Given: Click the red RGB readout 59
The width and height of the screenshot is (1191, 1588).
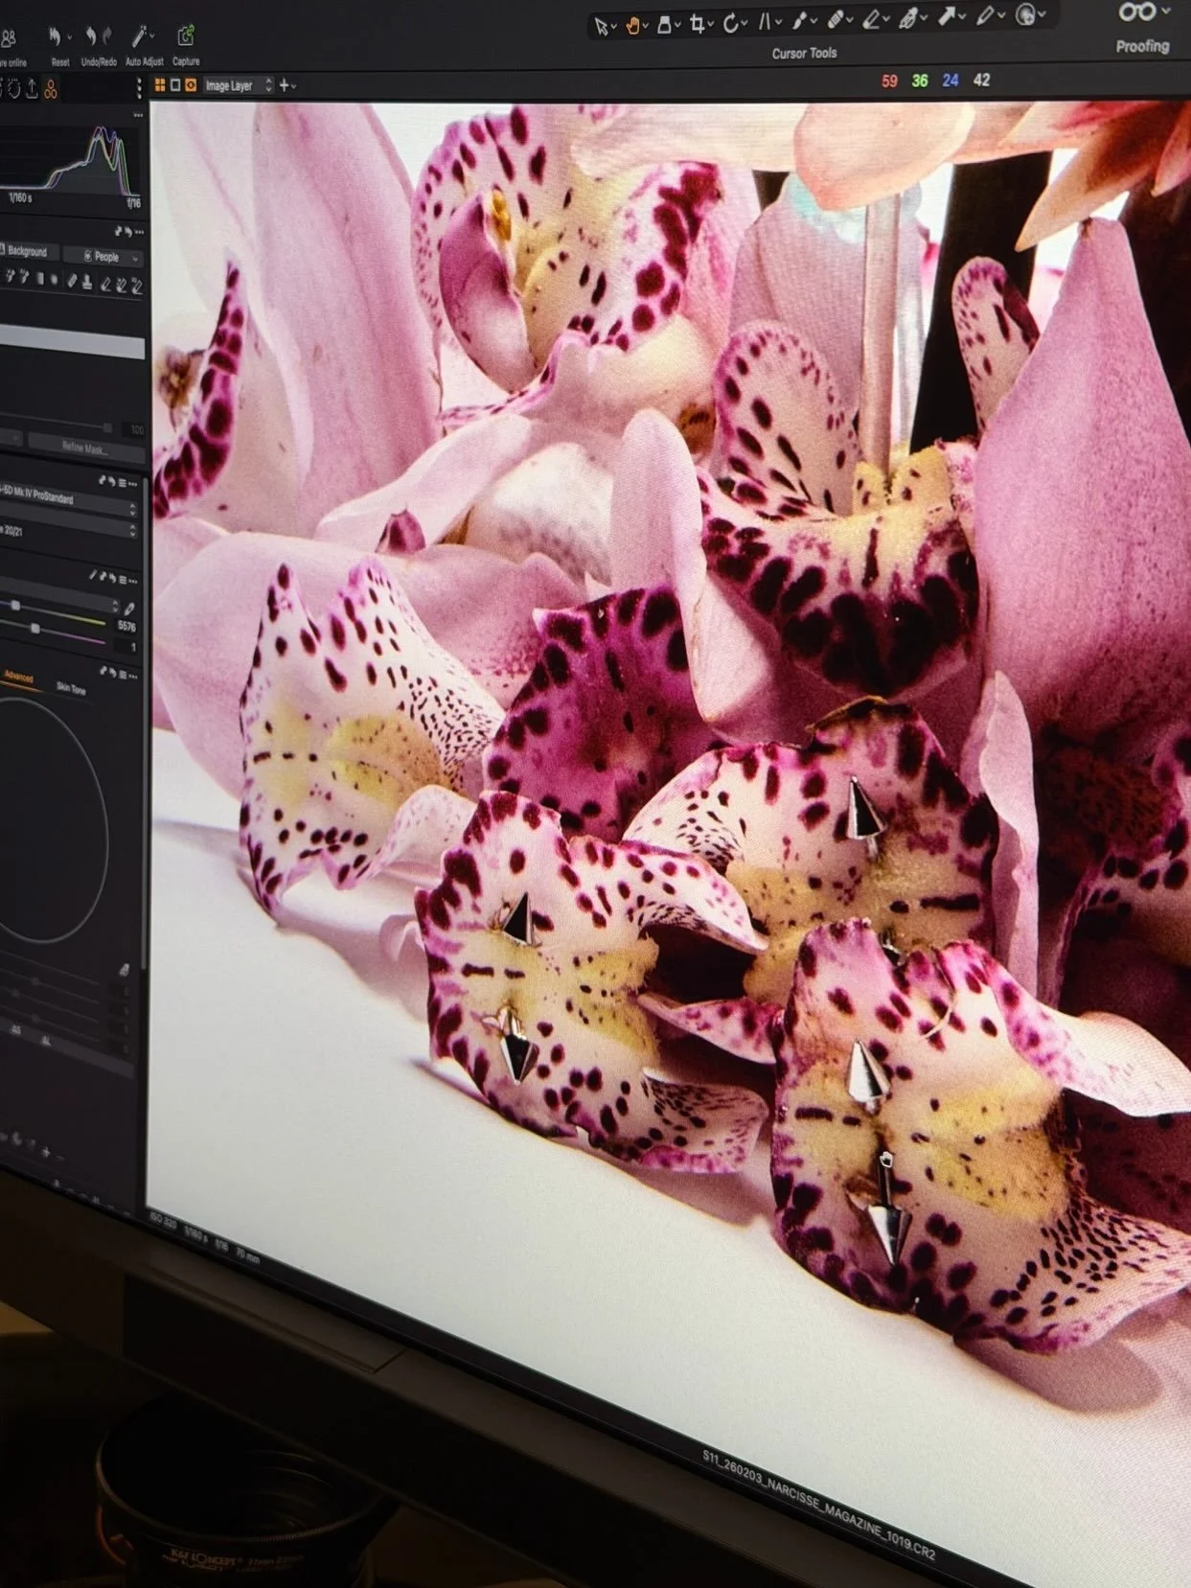Looking at the screenshot, I should [889, 81].
